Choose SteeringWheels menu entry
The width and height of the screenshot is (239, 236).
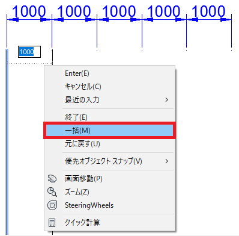(89, 205)
